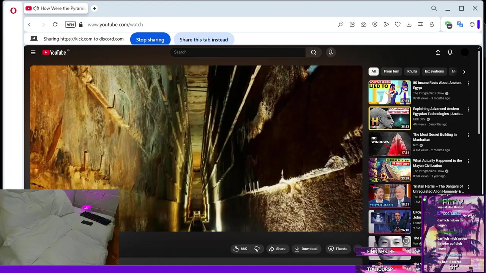Open options for Most Secret Building video
Image resolution: width=486 pixels, height=273 pixels.
[x=468, y=135]
